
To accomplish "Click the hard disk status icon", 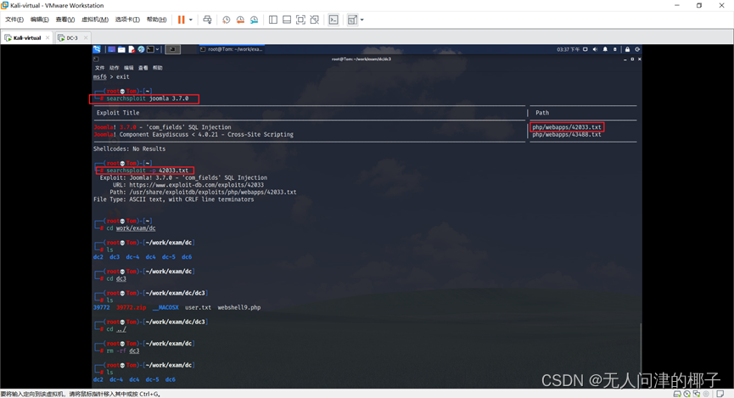I will coord(677,394).
